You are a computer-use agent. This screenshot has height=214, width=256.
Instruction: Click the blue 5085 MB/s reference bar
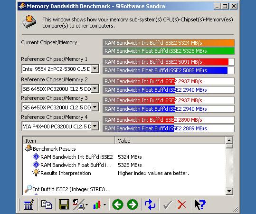(169, 70)
